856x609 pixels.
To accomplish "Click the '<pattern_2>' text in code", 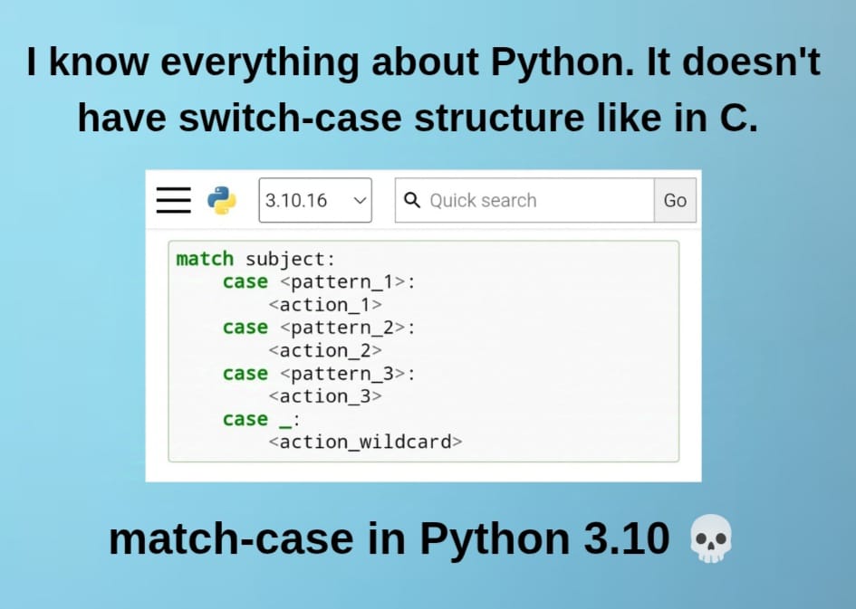I will pos(342,328).
